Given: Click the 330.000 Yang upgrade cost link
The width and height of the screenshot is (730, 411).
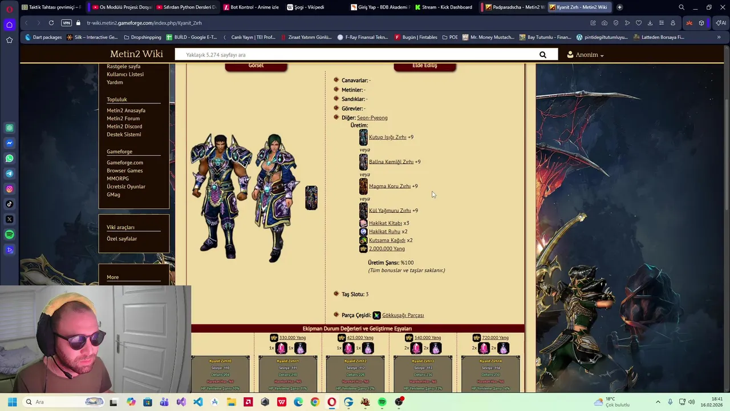Looking at the screenshot, I should tap(292, 338).
